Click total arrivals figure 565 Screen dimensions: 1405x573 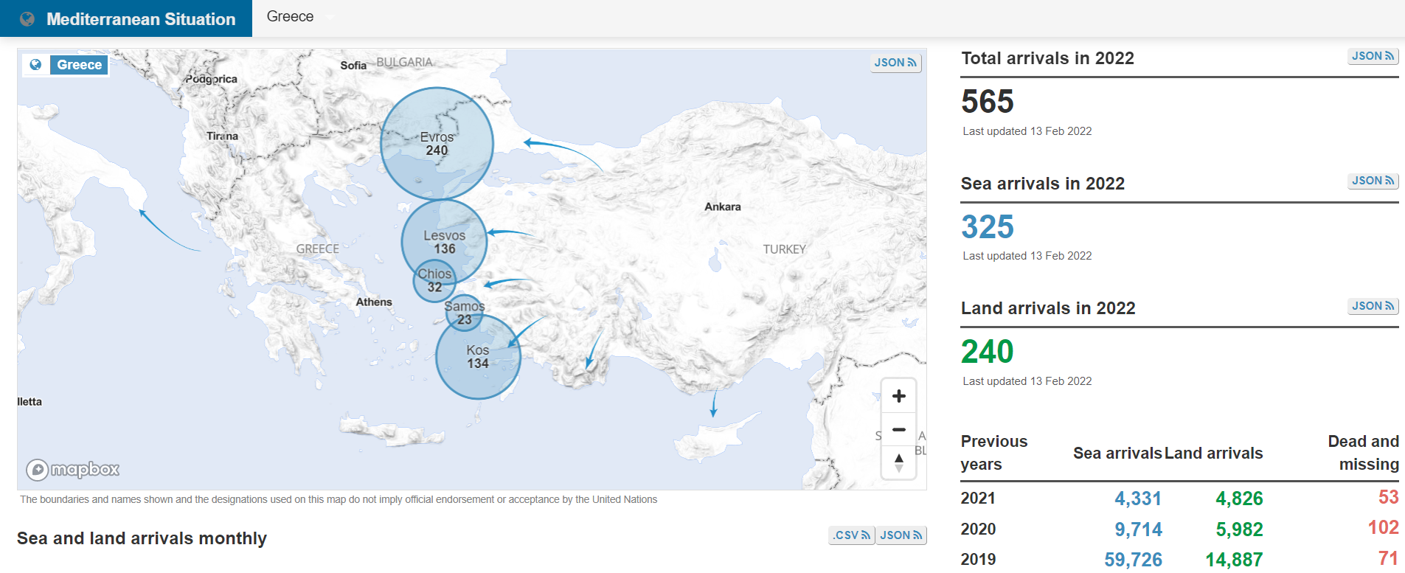[988, 102]
